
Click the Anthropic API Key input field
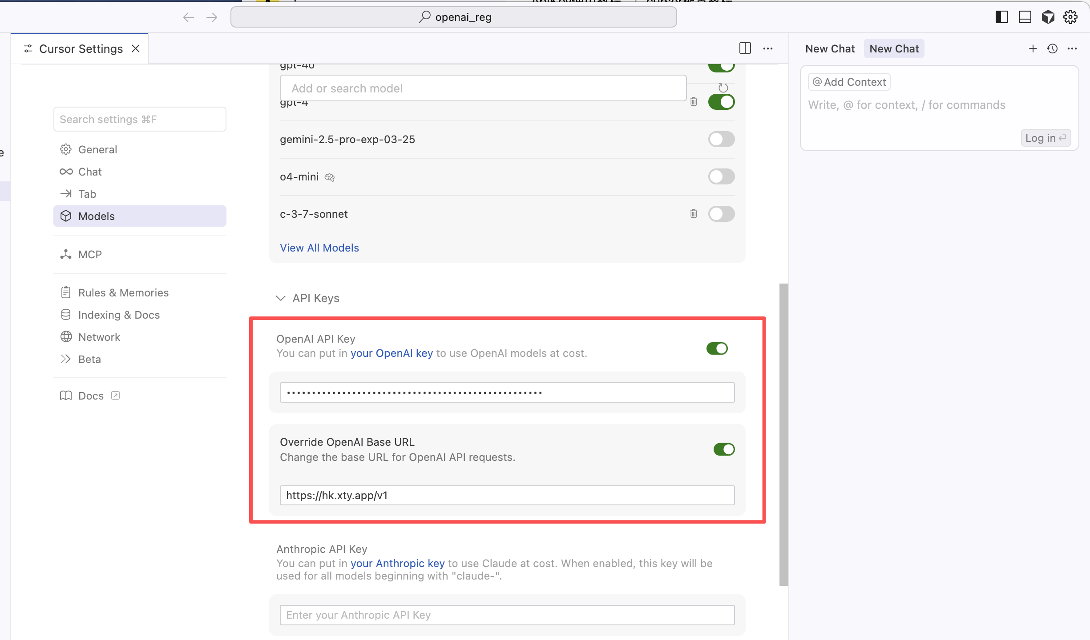(507, 615)
